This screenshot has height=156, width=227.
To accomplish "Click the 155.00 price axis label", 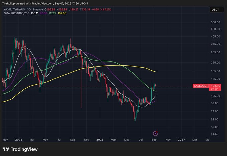I will click(x=215, y=79).
